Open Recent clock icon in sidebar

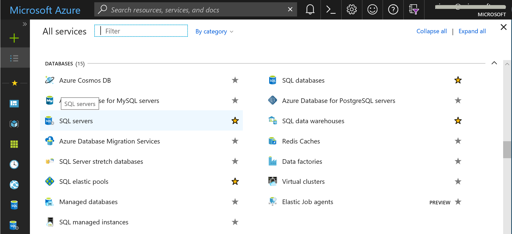point(14,165)
